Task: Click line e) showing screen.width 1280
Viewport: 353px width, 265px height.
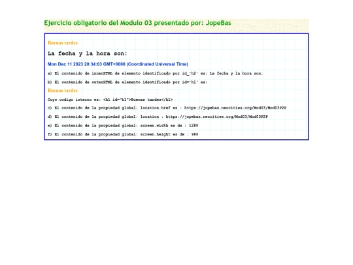Action: (x=123, y=126)
